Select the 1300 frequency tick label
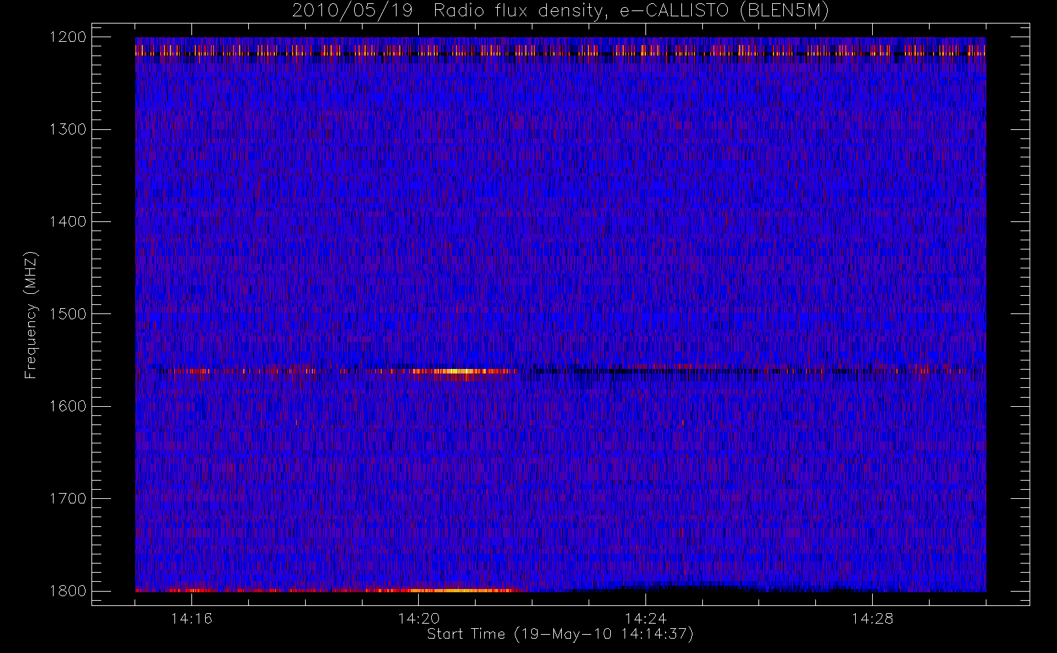The height and width of the screenshot is (653, 1057). pos(69,129)
